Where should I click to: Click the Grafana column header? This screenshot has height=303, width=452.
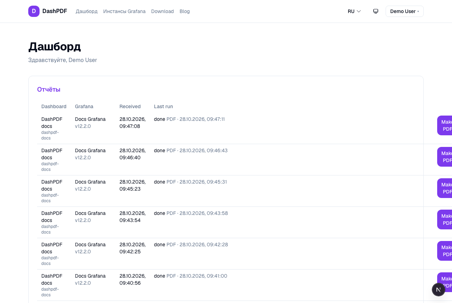tap(84, 106)
